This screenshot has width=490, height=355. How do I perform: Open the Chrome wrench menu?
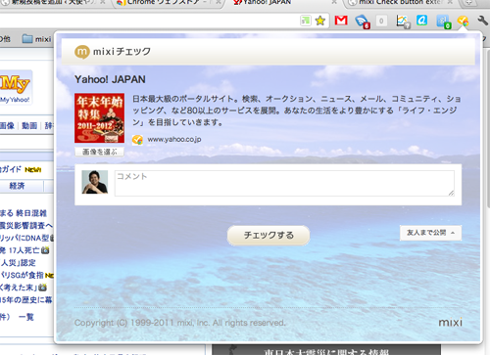pyautogui.click(x=482, y=21)
